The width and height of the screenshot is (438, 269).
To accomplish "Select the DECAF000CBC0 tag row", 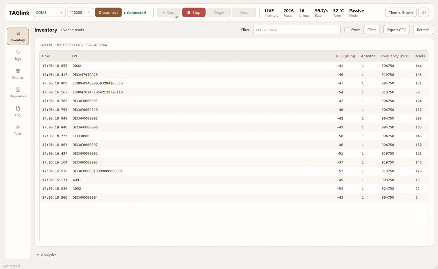I will click(x=234, y=110).
